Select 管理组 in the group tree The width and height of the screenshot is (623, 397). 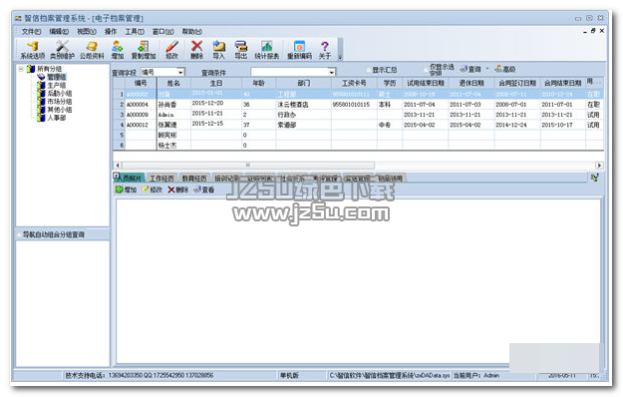57,77
